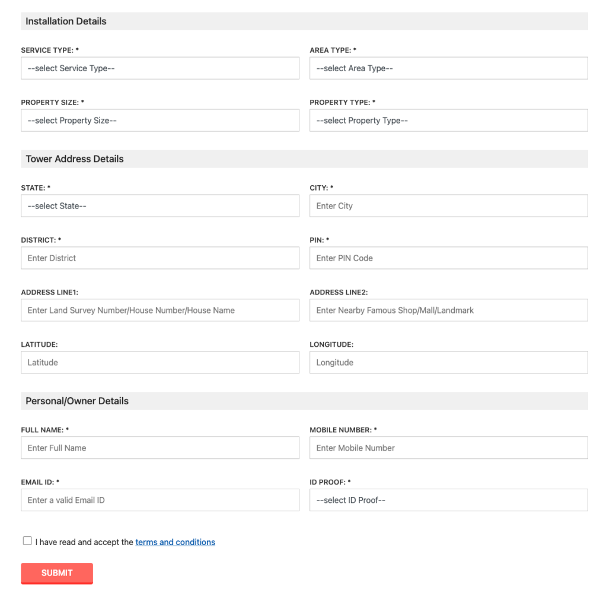Expand the ID Proof dropdown
The image size is (603, 608).
tap(448, 500)
